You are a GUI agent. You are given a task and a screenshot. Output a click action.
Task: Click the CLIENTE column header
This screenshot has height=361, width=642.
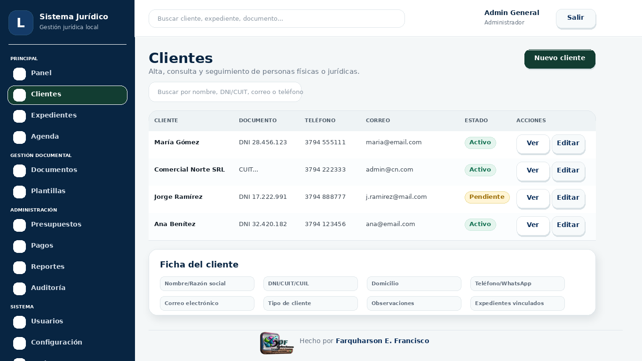coord(166,120)
